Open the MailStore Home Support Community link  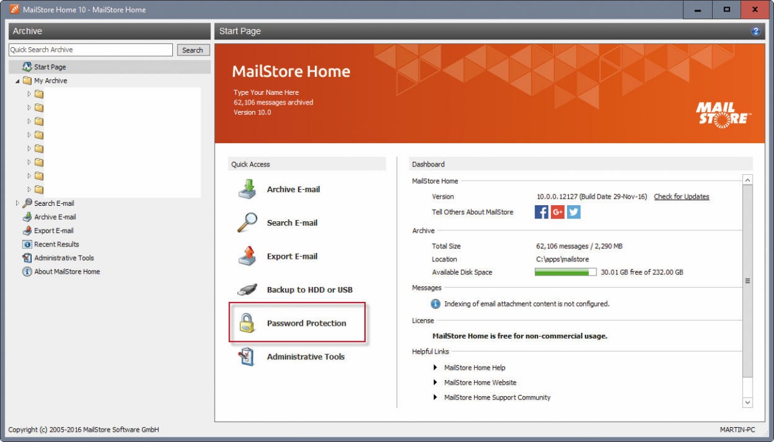[497, 397]
